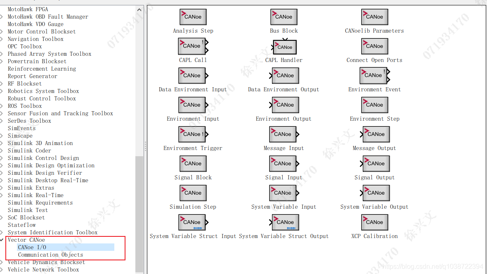Select the Environment Trigger block

(193, 134)
